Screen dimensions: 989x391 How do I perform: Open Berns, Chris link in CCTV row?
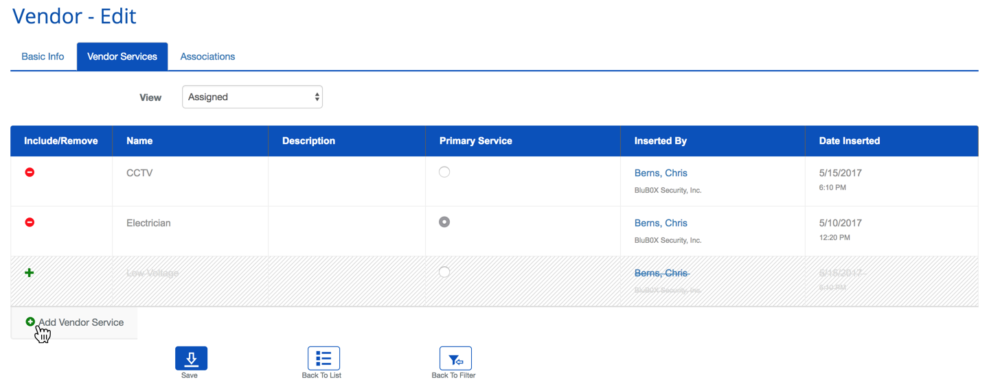tap(661, 173)
